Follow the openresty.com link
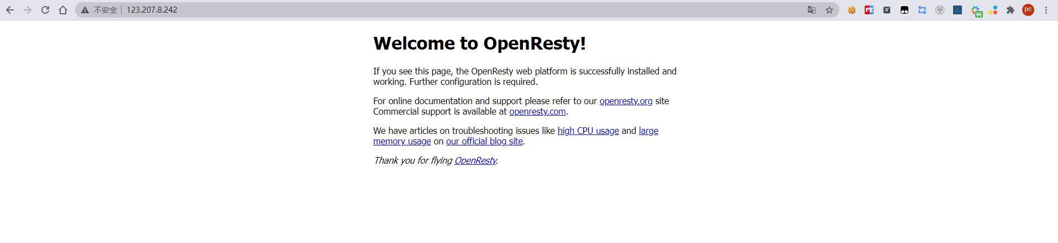The height and width of the screenshot is (243, 1058). point(537,111)
